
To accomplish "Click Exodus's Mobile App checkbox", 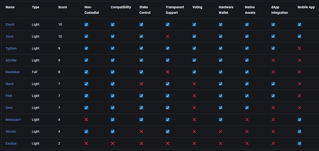I will coord(299,143).
